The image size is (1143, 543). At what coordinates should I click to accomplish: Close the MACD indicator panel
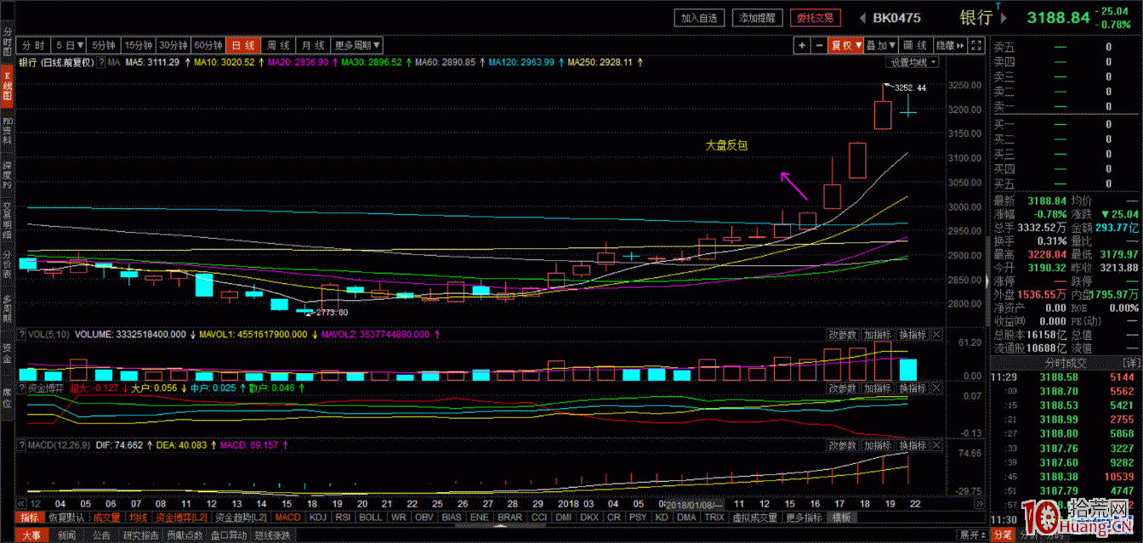pyautogui.click(x=936, y=445)
